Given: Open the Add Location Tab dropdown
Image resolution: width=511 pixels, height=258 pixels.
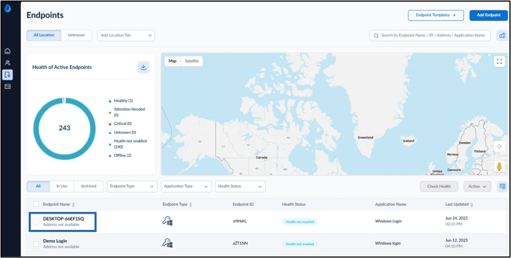Looking at the screenshot, I should (126, 36).
